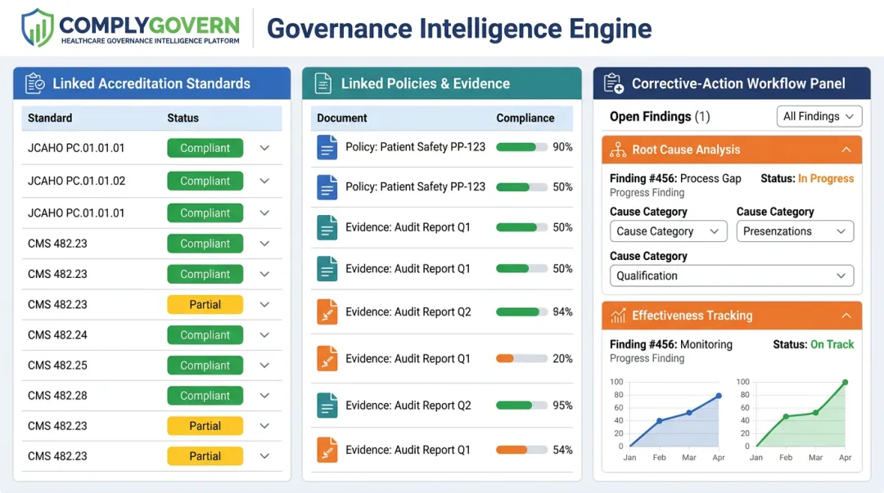Click the Document column header

pos(341,119)
